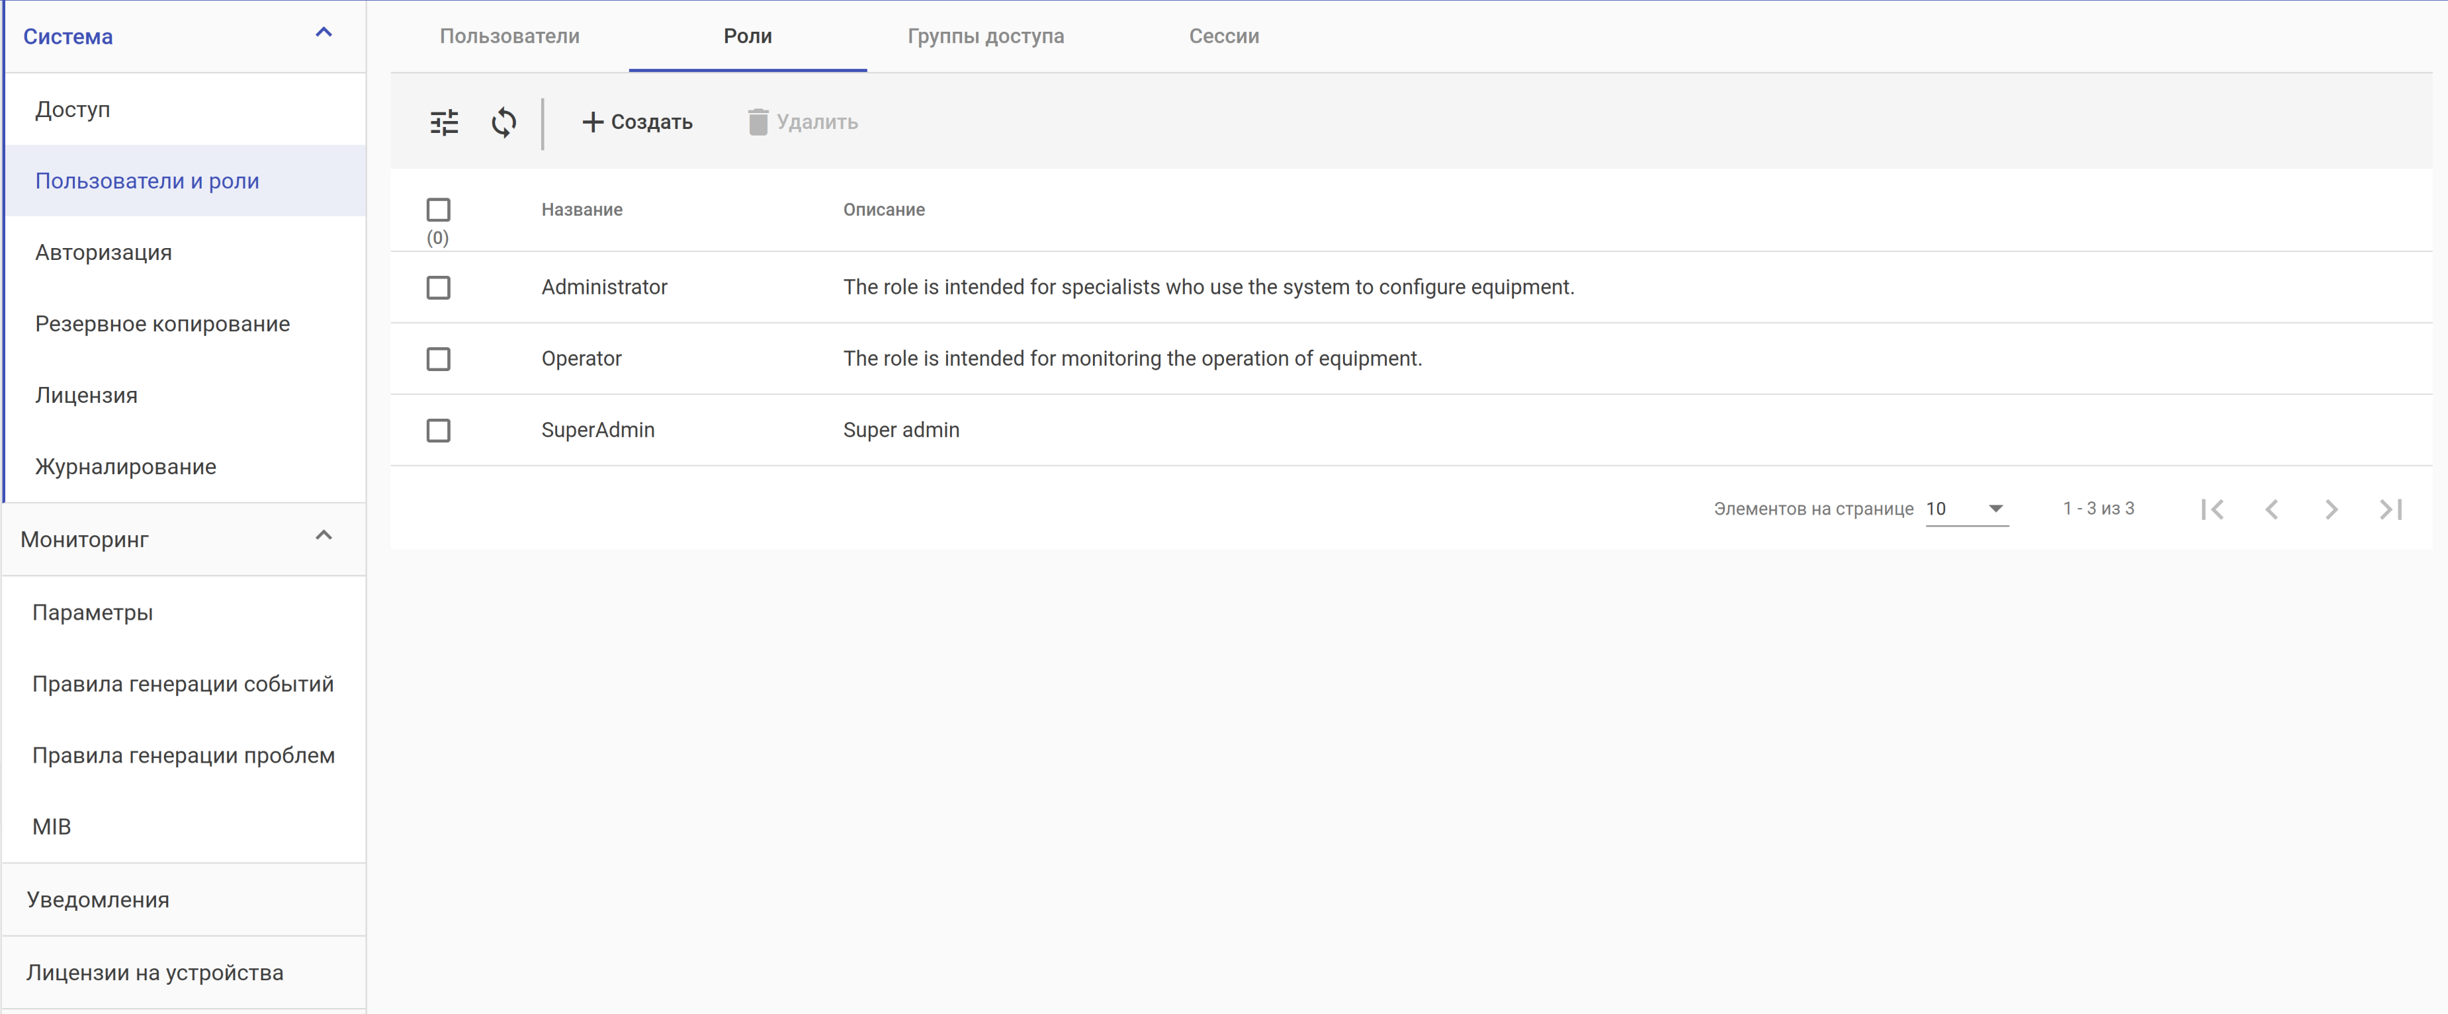Screen dimensions: 2448x1014
Task: Go to the previous page arrow
Action: point(2271,509)
